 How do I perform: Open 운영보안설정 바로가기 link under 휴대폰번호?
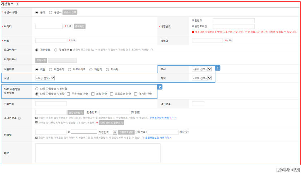click(163, 118)
